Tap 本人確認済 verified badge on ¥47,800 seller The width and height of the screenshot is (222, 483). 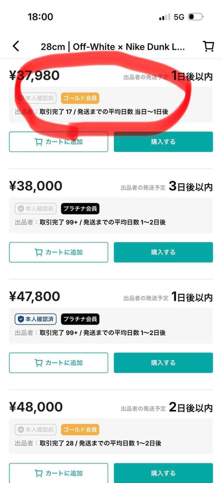pos(36,319)
